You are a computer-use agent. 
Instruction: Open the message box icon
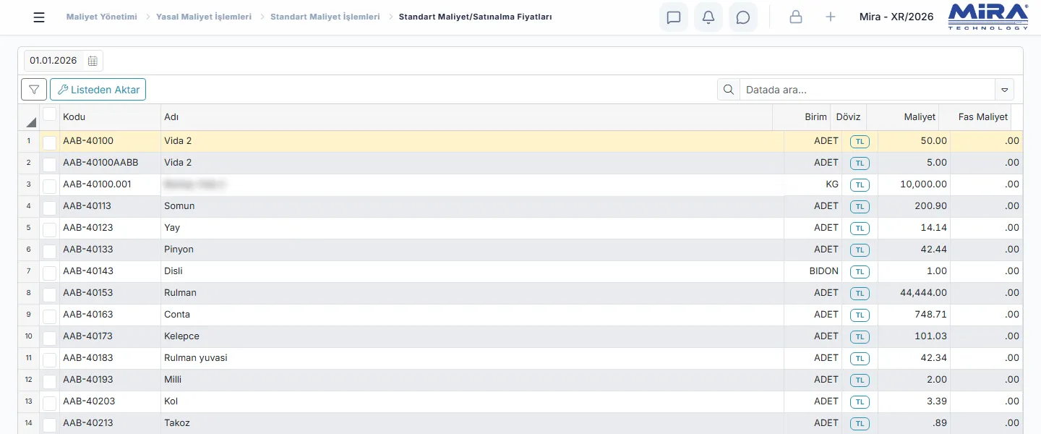point(674,17)
